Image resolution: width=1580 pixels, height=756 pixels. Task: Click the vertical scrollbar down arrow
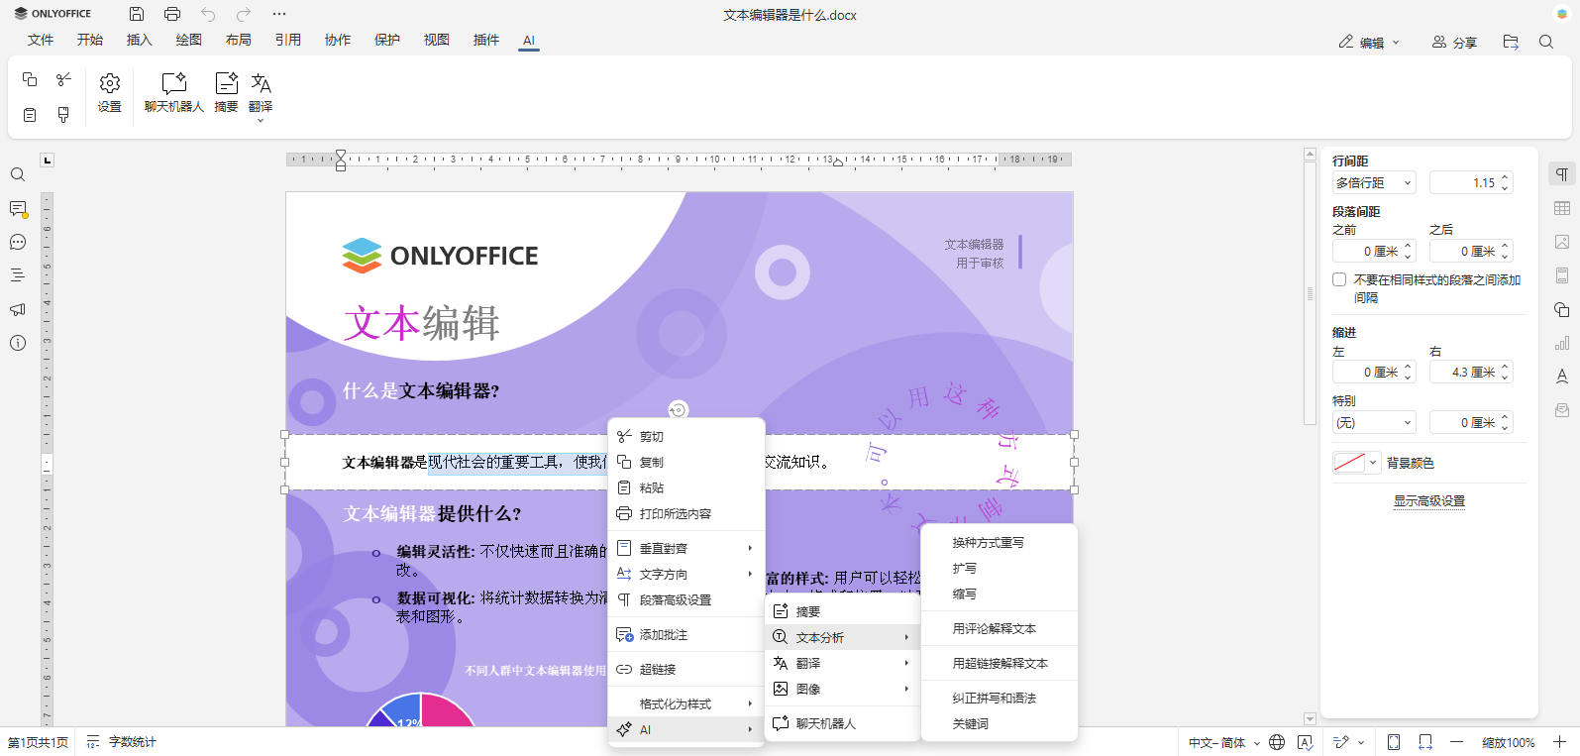(1310, 719)
